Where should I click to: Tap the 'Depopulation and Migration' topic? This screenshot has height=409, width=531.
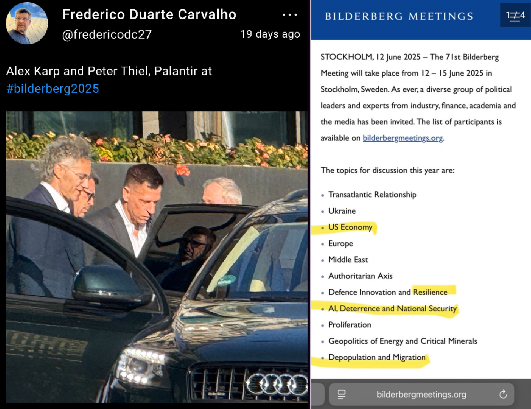point(377,357)
